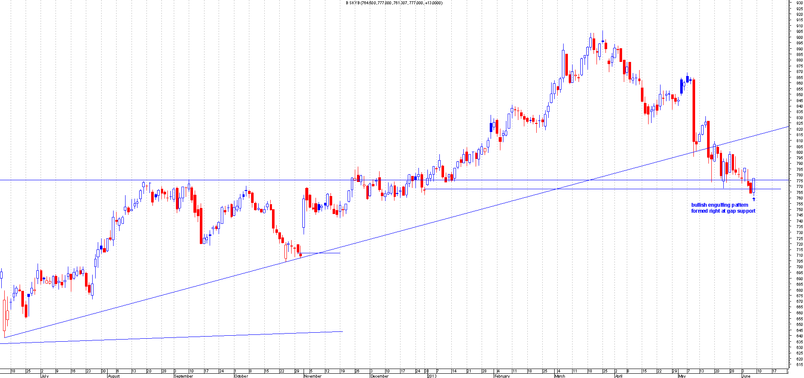Click the 900 price label on the right axis
The width and height of the screenshot is (804, 378).
[799, 38]
